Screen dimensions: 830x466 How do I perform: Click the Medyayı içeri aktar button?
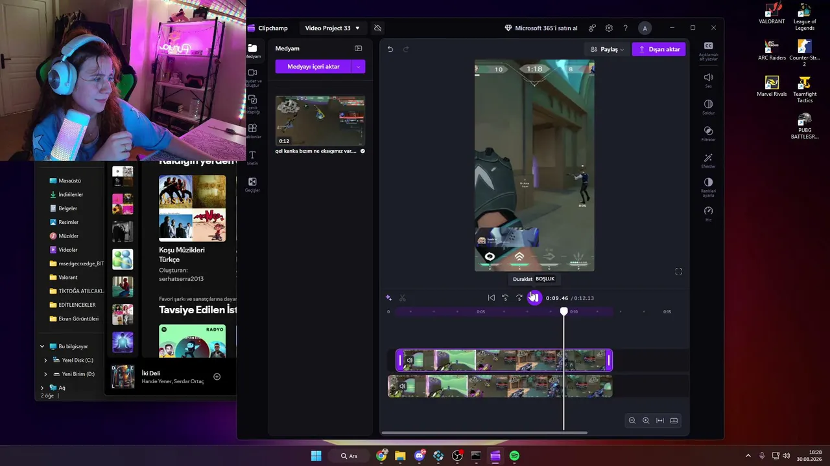pos(313,67)
